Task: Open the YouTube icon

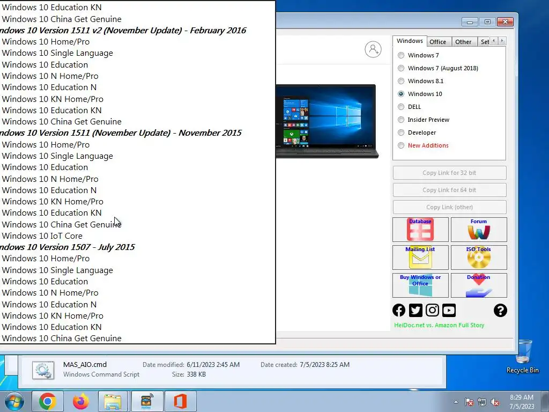Action: click(449, 310)
